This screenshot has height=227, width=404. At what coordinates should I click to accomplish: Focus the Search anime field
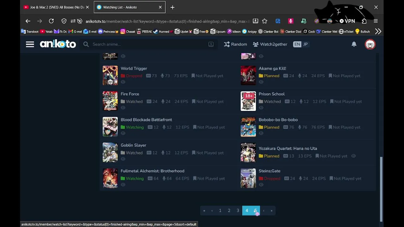pyautogui.click(x=148, y=44)
